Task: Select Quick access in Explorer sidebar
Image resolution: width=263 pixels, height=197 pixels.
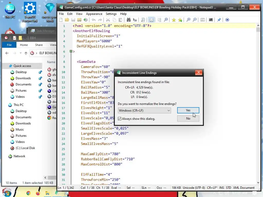Action: [x=22, y=66]
